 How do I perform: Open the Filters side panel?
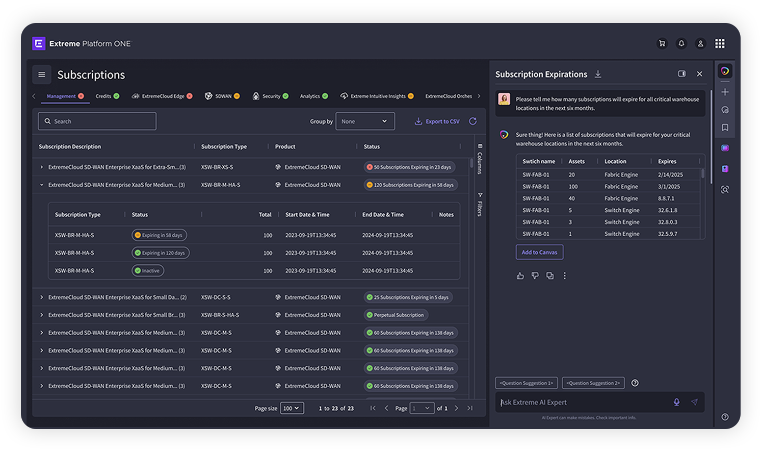pos(480,204)
